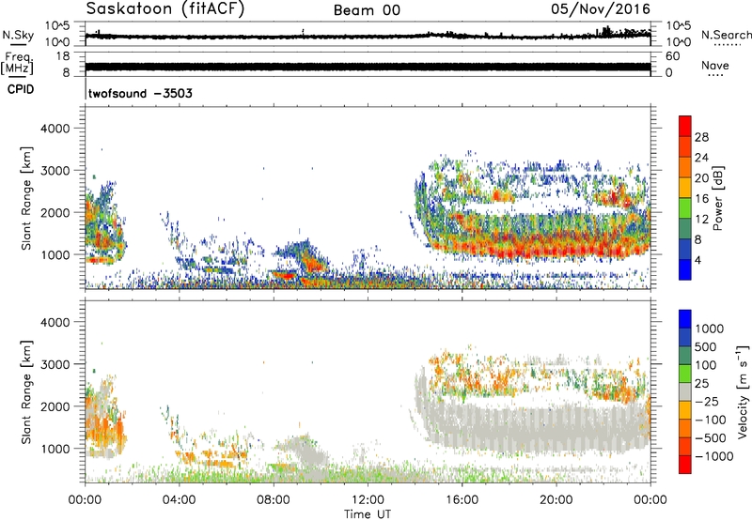Image resolution: width=752 pixels, height=520 pixels.
Task: Click the blue bottom of power colorbar
Action: (685, 269)
